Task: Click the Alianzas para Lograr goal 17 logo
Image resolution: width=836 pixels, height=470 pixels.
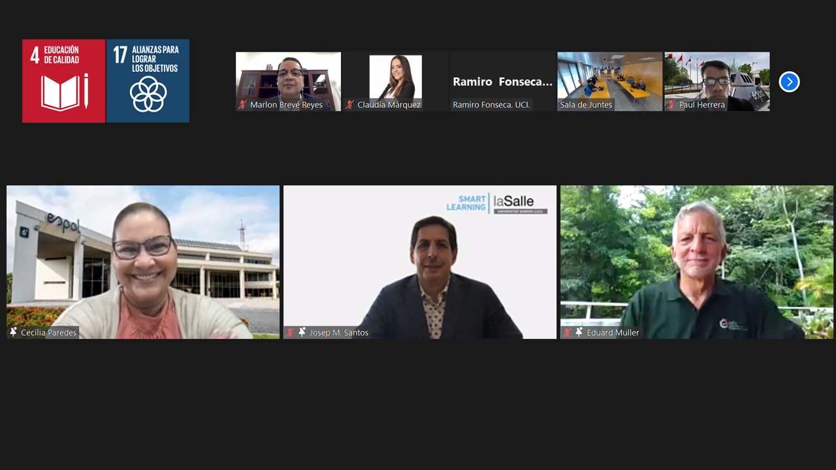Action: (x=148, y=81)
